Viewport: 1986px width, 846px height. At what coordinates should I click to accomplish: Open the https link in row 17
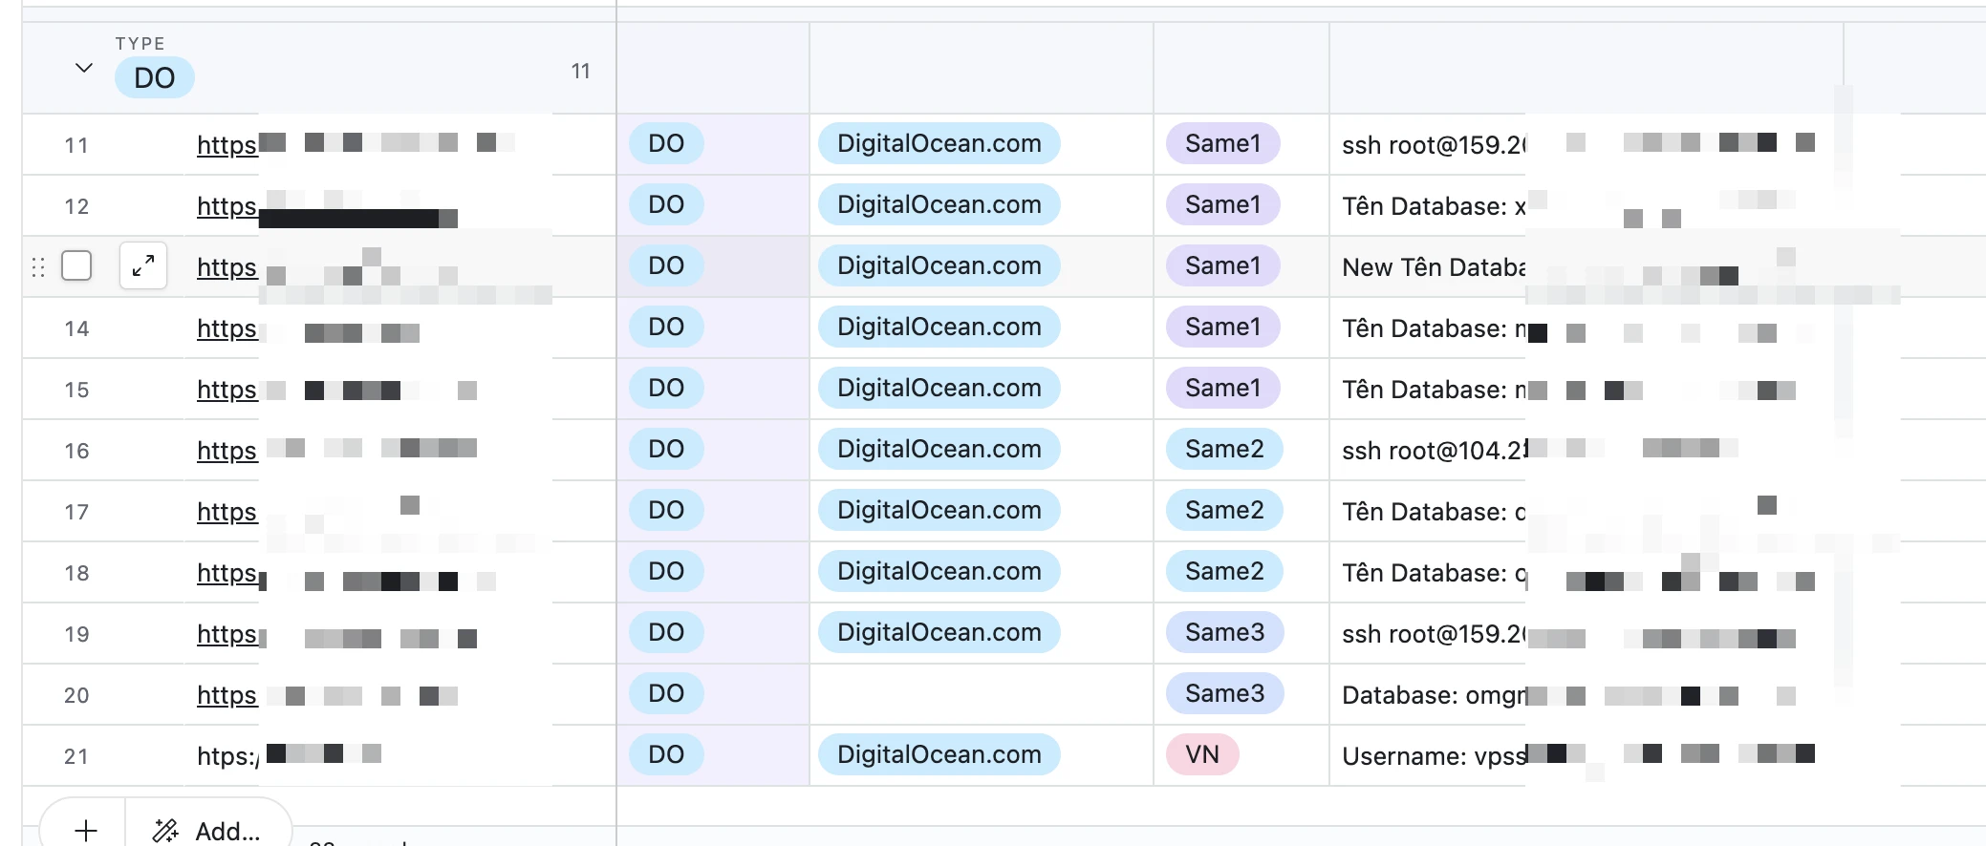coord(227,512)
